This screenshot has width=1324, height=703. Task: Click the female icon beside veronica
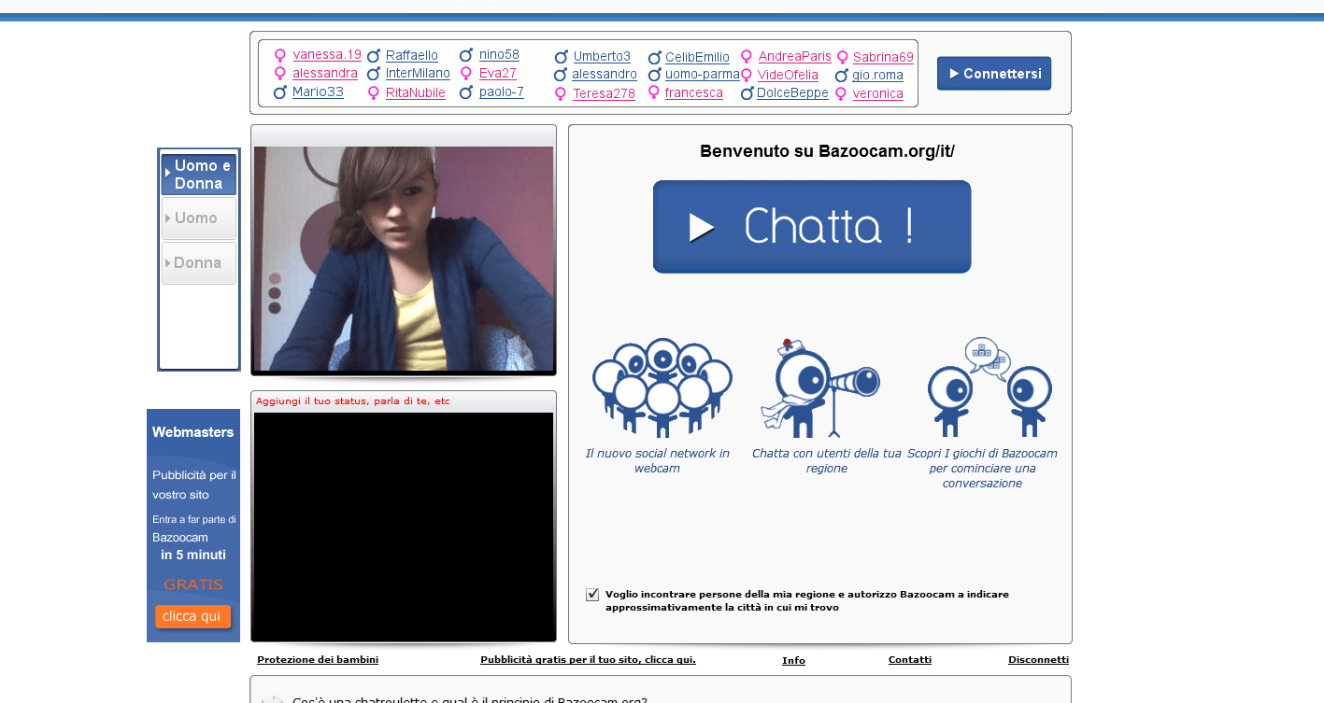pyautogui.click(x=841, y=94)
